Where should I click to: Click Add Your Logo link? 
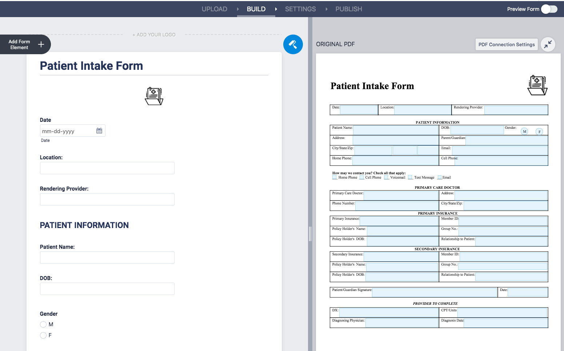[154, 35]
